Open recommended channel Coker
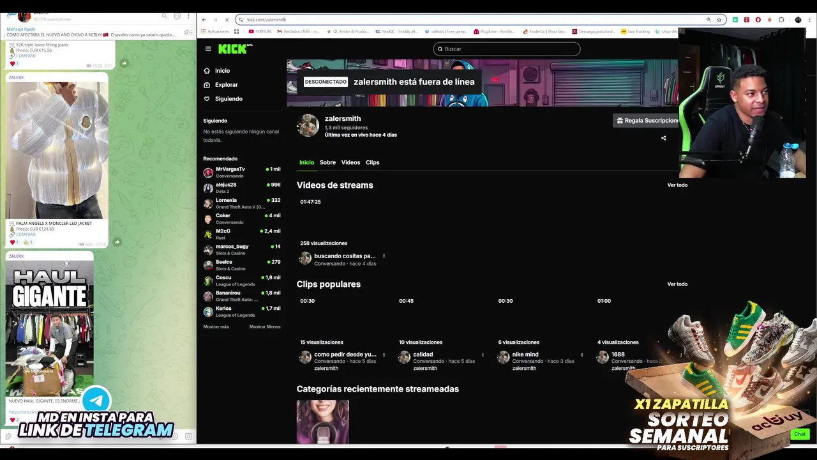 [x=242, y=218]
